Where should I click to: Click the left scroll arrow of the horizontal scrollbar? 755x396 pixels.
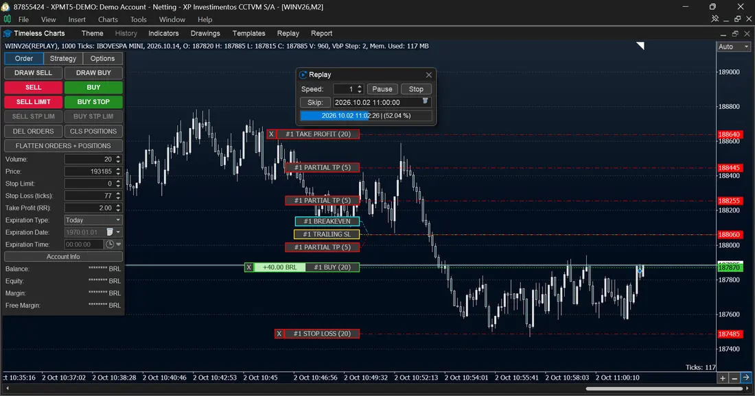(x=8, y=388)
